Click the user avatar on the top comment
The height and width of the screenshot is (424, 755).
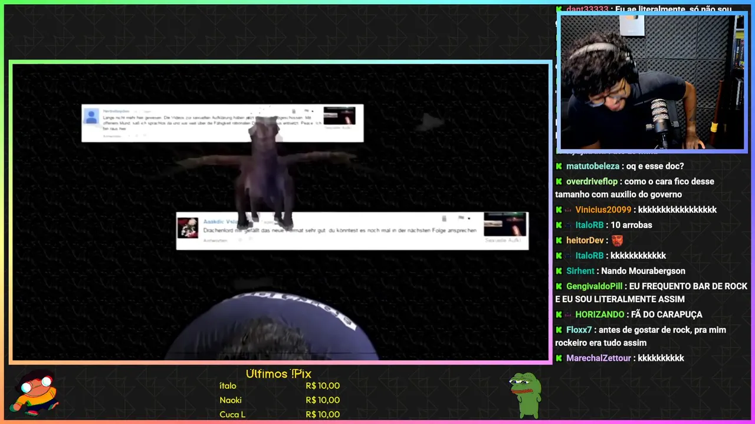pyautogui.click(x=91, y=117)
